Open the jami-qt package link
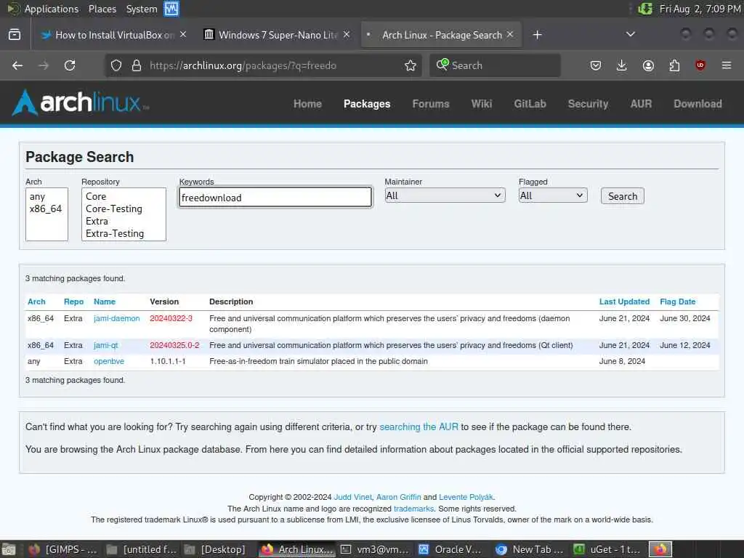The width and height of the screenshot is (744, 558). coord(106,345)
